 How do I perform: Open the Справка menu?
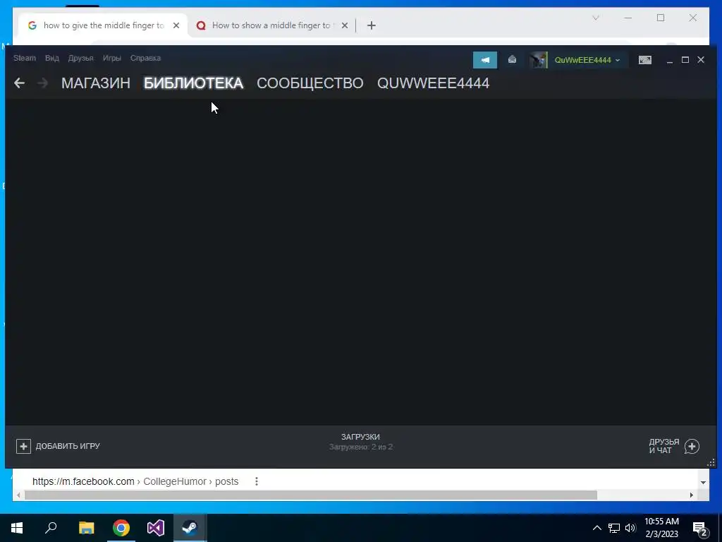point(145,58)
